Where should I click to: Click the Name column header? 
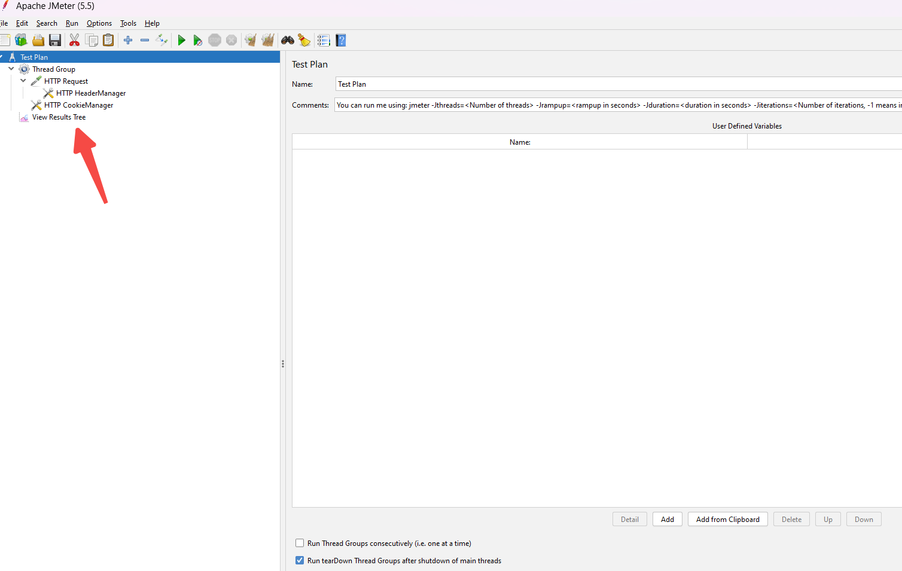pos(520,142)
